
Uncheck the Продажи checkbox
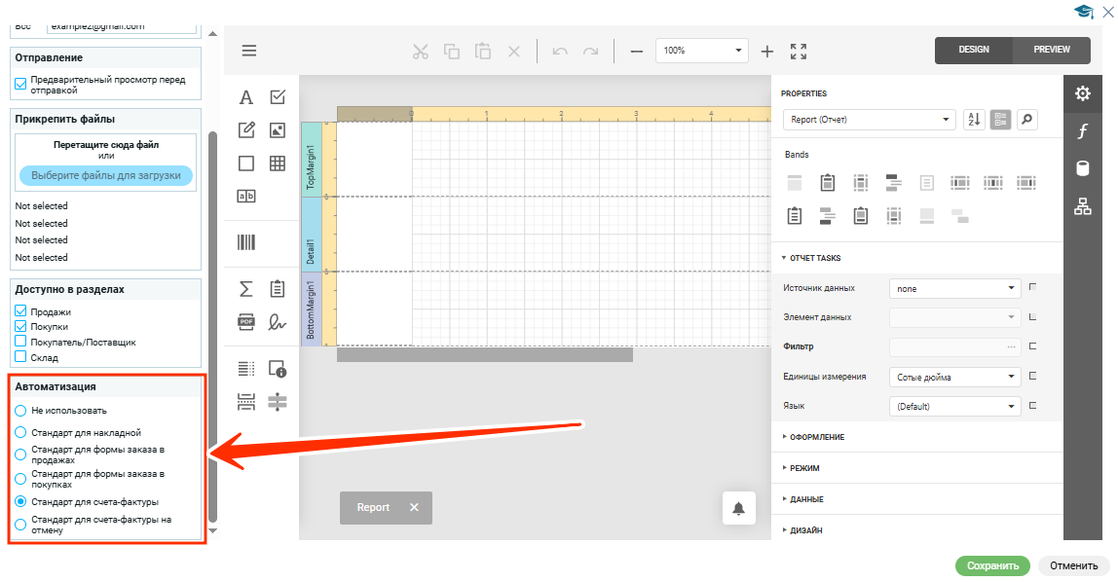click(x=20, y=311)
